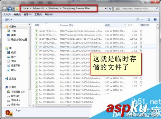Screen dimensions: 161x119
Task: Click the Windows breadcrumb in address bar
Action: pyautogui.click(x=53, y=8)
